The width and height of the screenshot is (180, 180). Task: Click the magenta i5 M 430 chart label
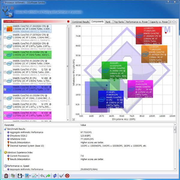pos(140,89)
